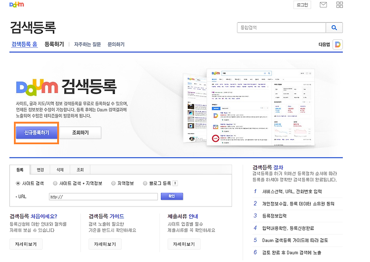Switch to the 변경 tab

pos(40,169)
